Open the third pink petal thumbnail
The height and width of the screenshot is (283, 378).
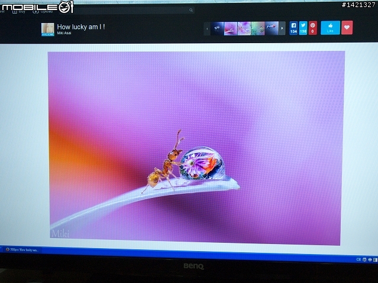pos(244,28)
